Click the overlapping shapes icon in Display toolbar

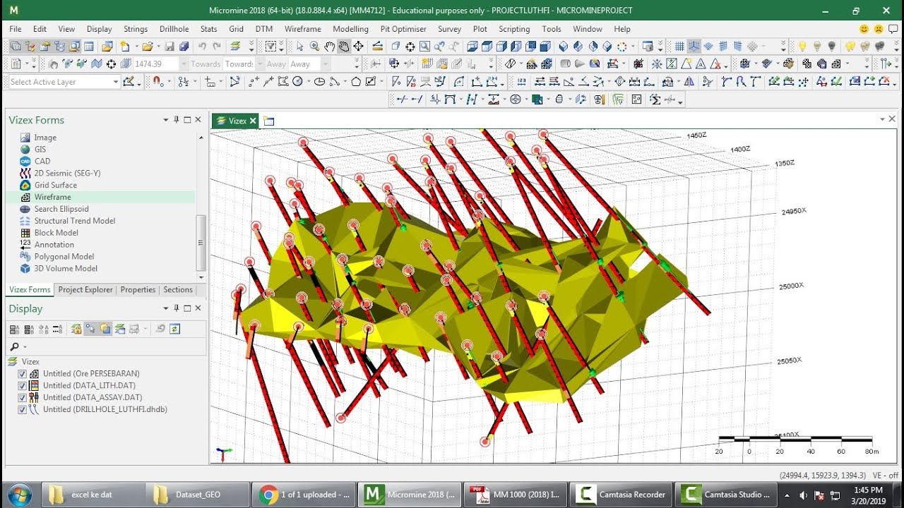tap(105, 328)
